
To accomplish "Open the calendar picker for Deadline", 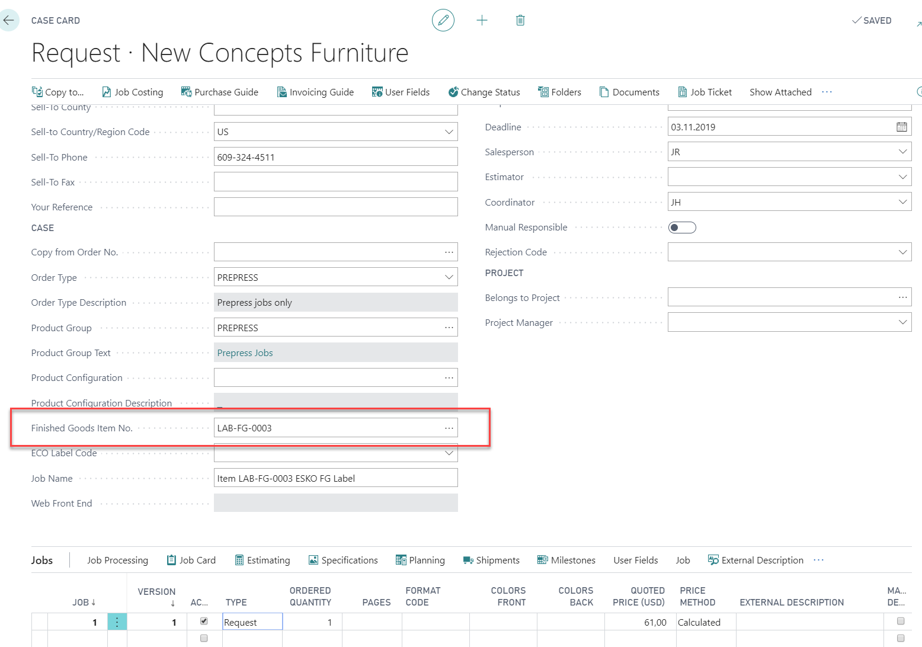I will (901, 127).
